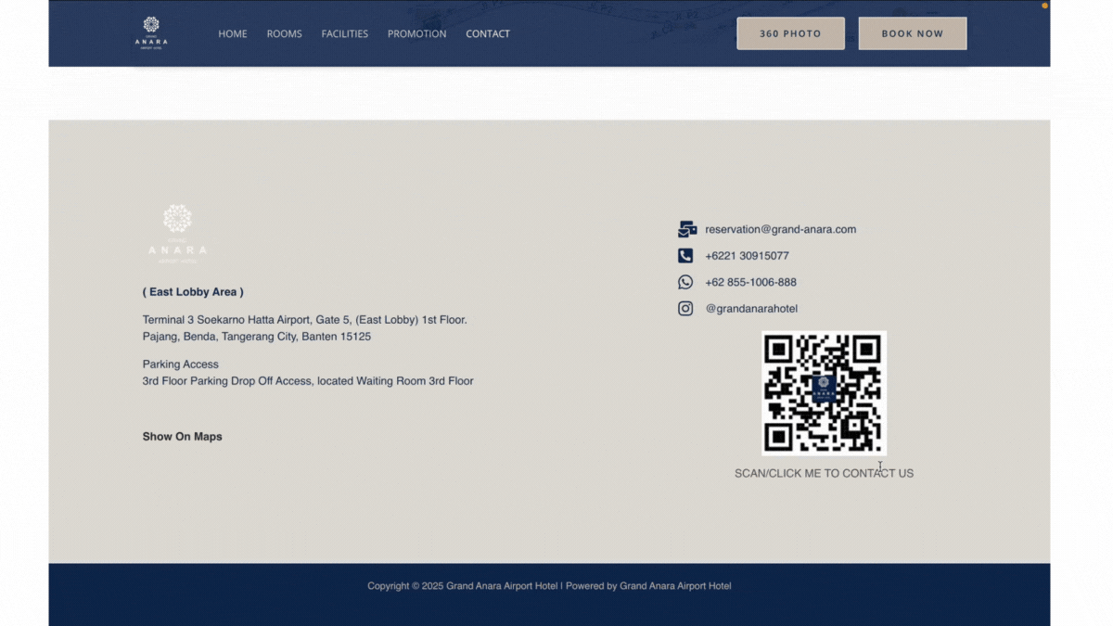Click the orange notification dot at top right

1043,6
